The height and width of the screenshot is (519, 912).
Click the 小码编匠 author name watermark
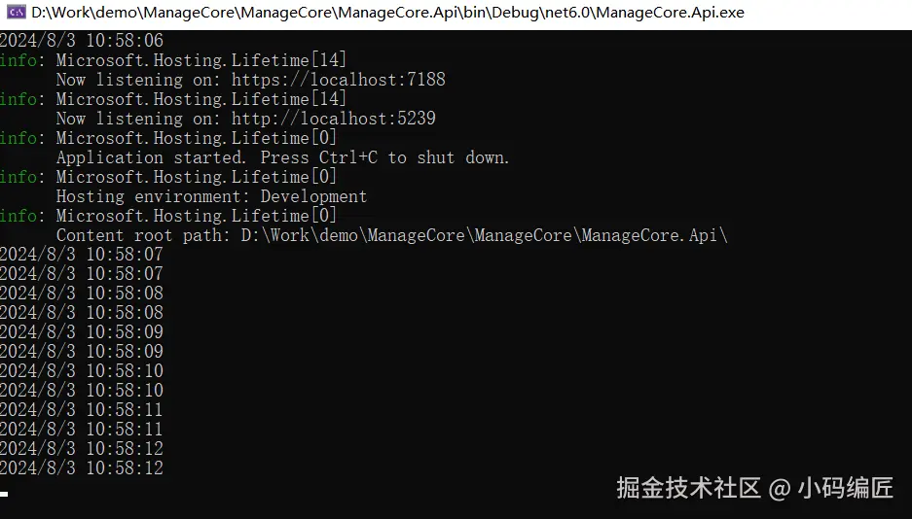(845, 488)
